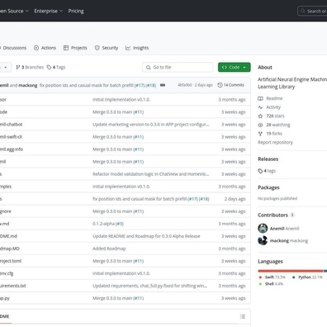The height and width of the screenshot is (327, 327).
Task: Click the branches icon beside 3 Branches
Action: coord(18,67)
